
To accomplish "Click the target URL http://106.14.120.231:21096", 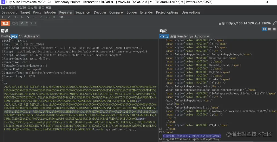I will [249, 23].
